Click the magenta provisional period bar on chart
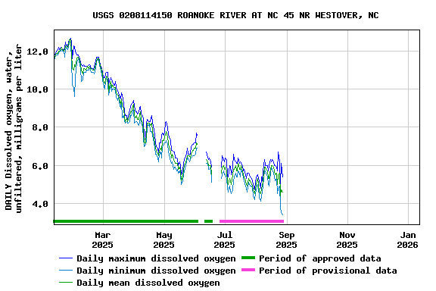The height and width of the screenshot is (291, 436). point(251,221)
